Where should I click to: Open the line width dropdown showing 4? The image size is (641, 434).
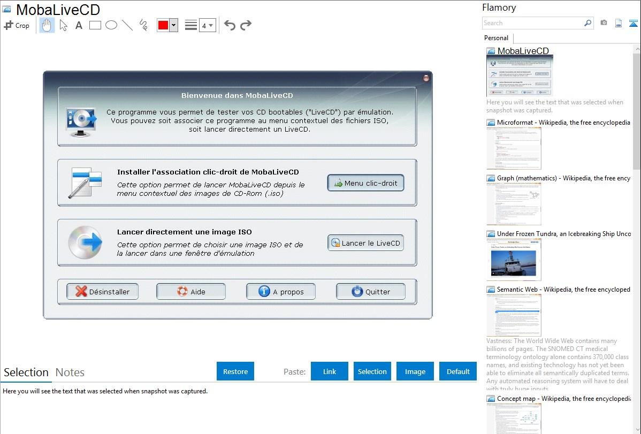[207, 25]
